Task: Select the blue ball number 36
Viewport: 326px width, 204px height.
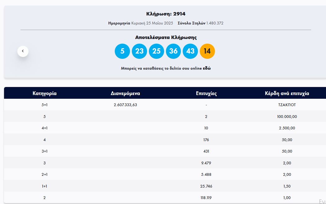Action: point(173,51)
